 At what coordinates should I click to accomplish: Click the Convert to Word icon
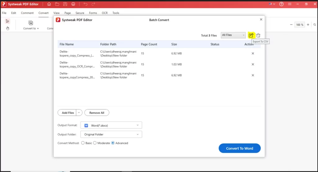[x=31, y=23]
